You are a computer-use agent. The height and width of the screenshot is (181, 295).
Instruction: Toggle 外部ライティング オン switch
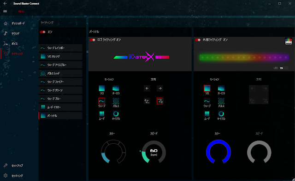point(198,40)
